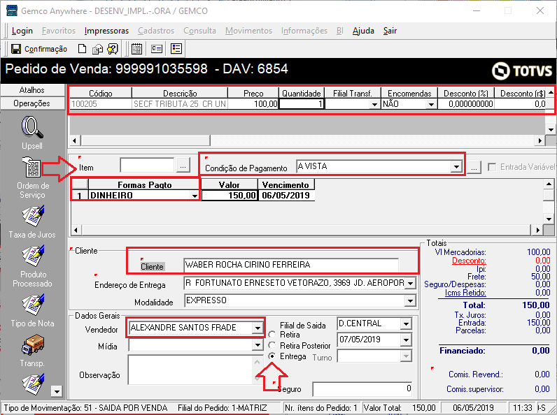Viewport: 557px width, 415px height.
Task: Click the Gemco Anywhere app icon
Action: click(12, 10)
